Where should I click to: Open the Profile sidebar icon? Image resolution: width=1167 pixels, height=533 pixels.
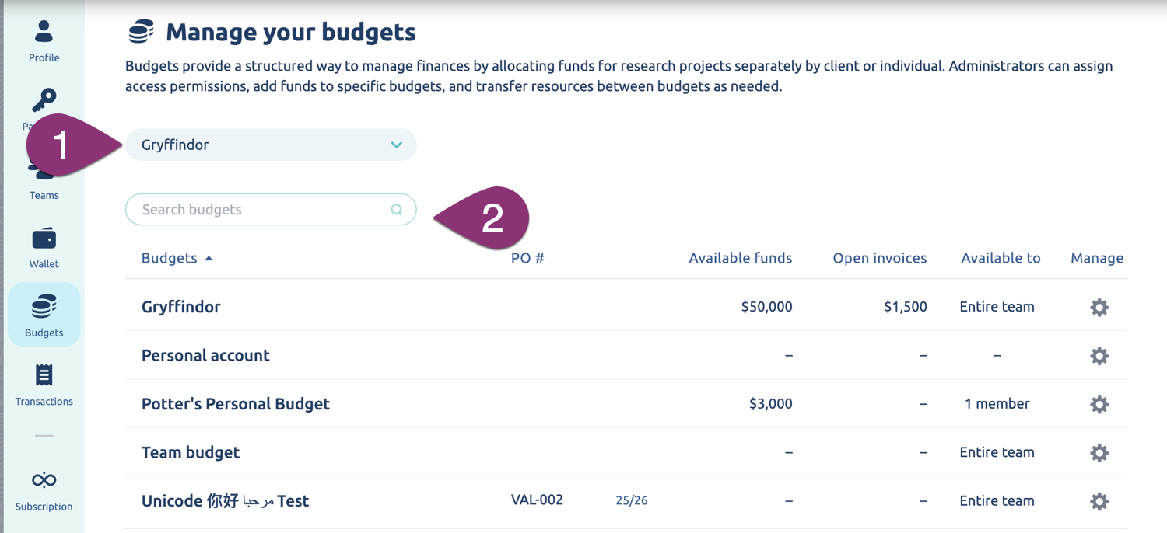point(44,32)
